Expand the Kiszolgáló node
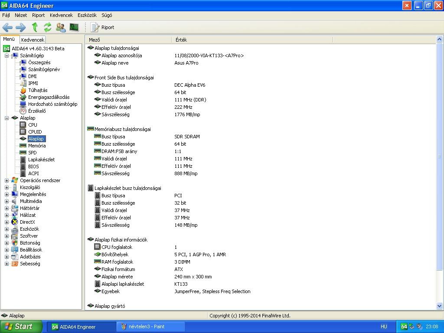The width and height of the screenshot is (444, 333). (7, 187)
